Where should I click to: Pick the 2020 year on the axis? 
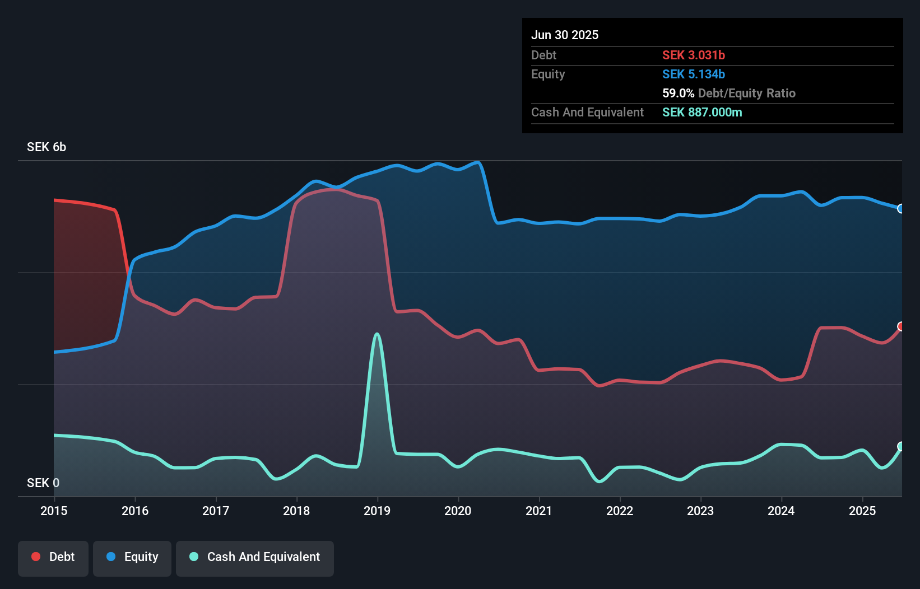pos(458,511)
